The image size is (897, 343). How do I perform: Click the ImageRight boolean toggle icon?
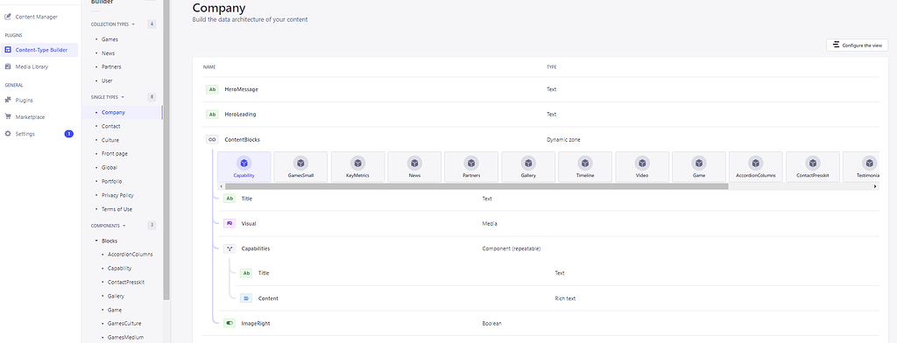230,323
